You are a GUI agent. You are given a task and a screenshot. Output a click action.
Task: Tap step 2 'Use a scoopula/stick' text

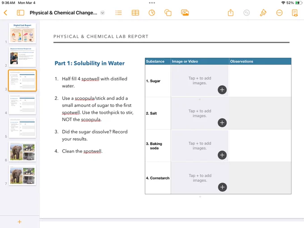[x=98, y=109]
